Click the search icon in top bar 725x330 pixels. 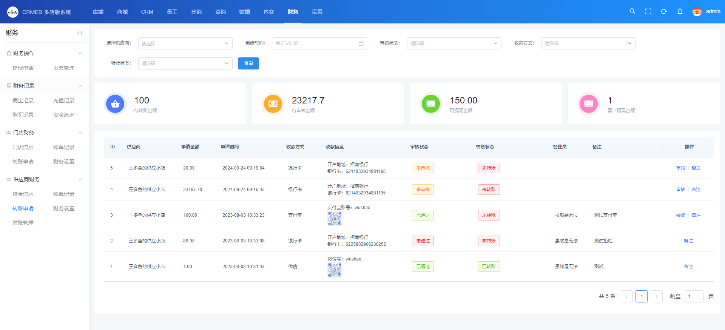632,11
